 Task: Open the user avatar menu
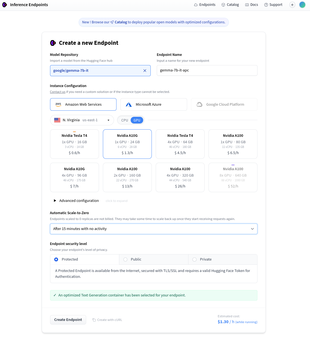click(302, 5)
